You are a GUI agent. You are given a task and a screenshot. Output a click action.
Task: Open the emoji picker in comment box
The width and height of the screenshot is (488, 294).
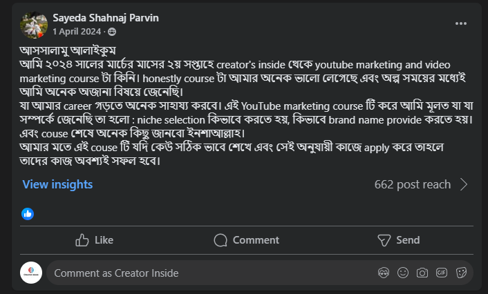tap(403, 273)
